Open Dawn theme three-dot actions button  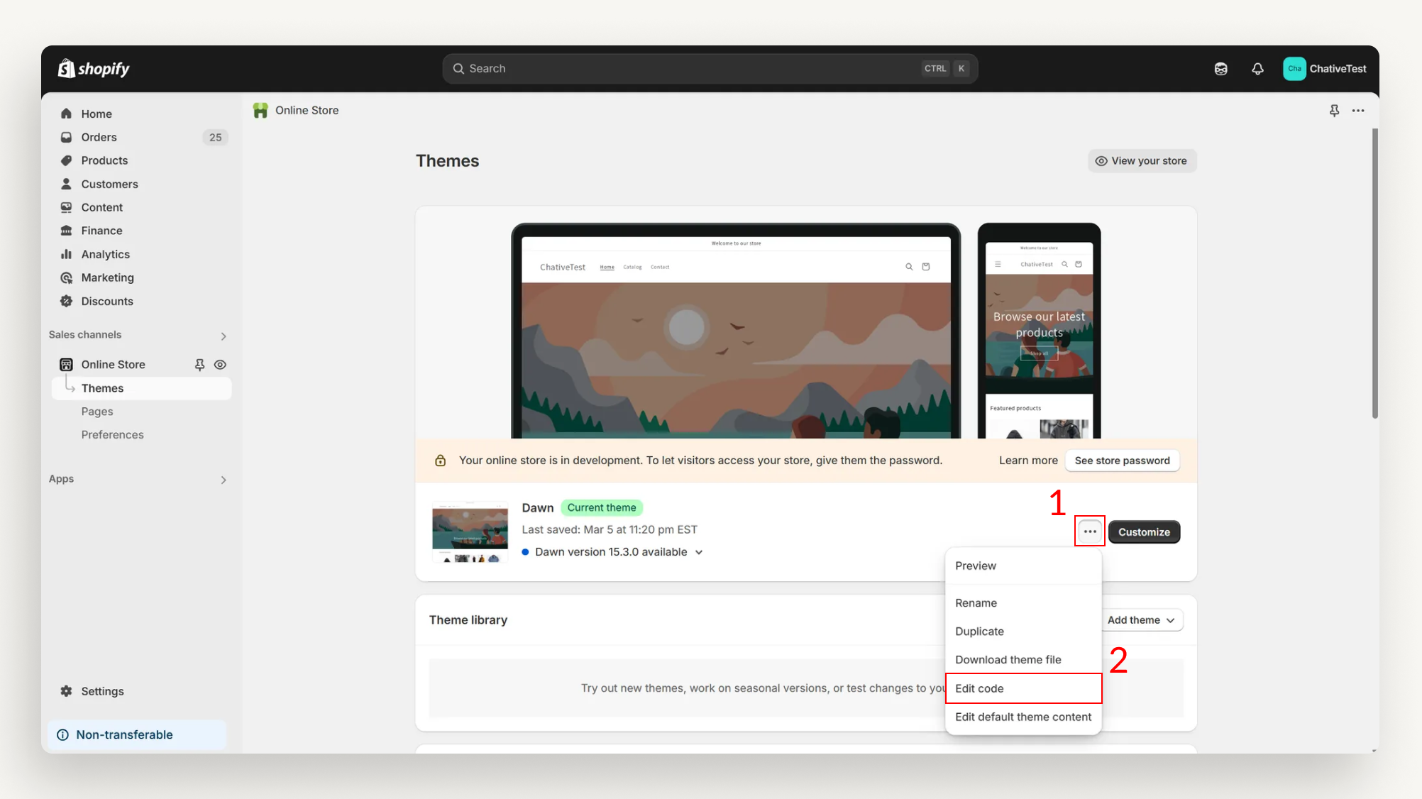pyautogui.click(x=1089, y=531)
